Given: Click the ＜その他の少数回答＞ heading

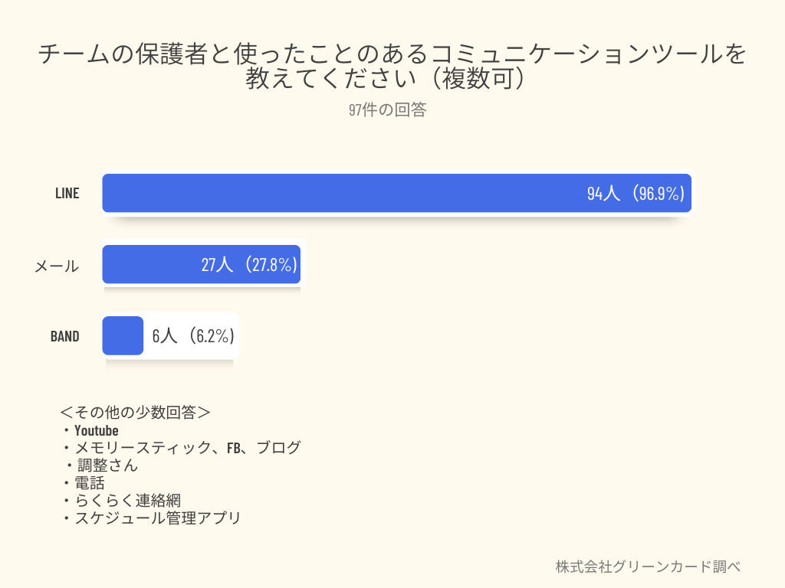Looking at the screenshot, I should coord(135,412).
